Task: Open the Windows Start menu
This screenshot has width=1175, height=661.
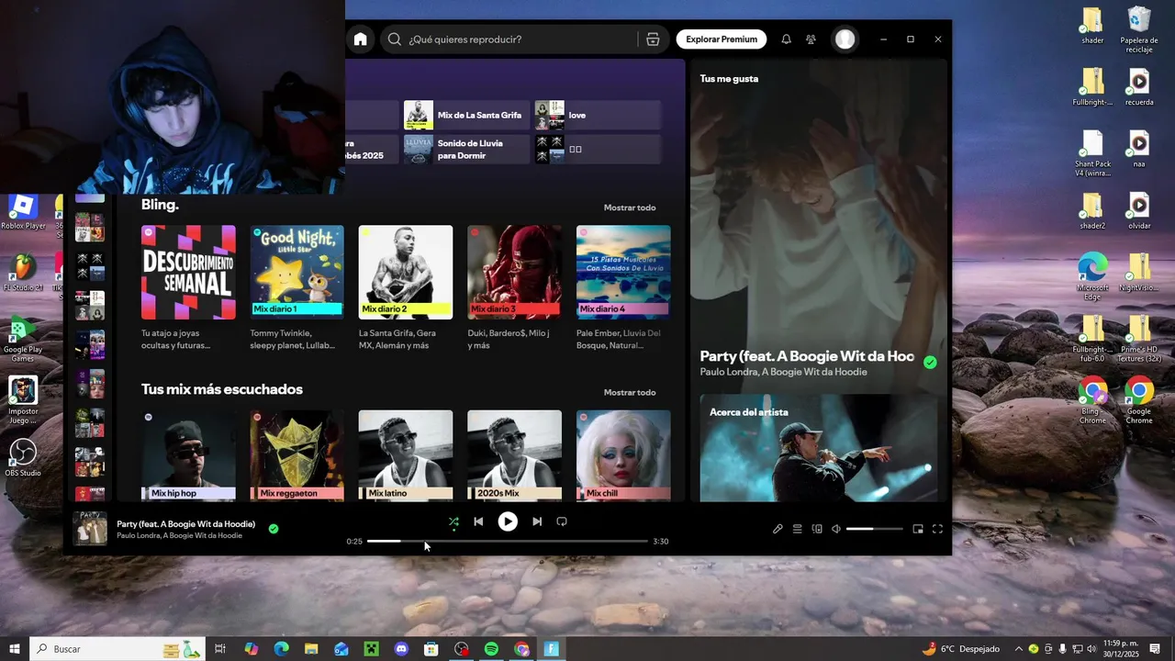Action: pos(14,649)
